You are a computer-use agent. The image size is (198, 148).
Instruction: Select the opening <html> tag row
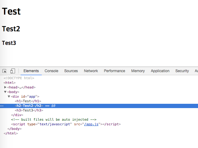(x=10, y=83)
